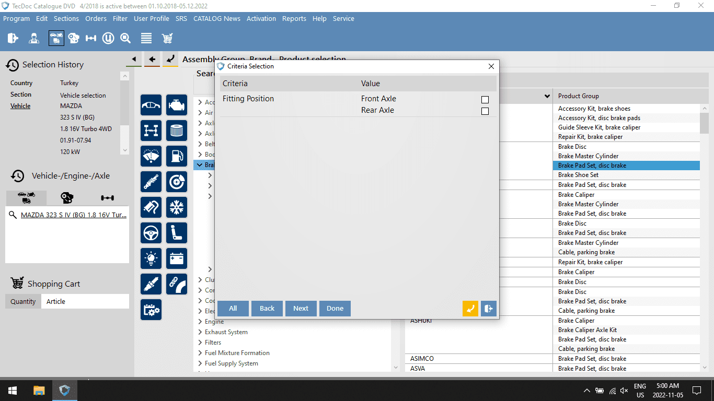Screen dimensions: 714x401
Task: Expand the Filters tree node
Action: pos(200,343)
